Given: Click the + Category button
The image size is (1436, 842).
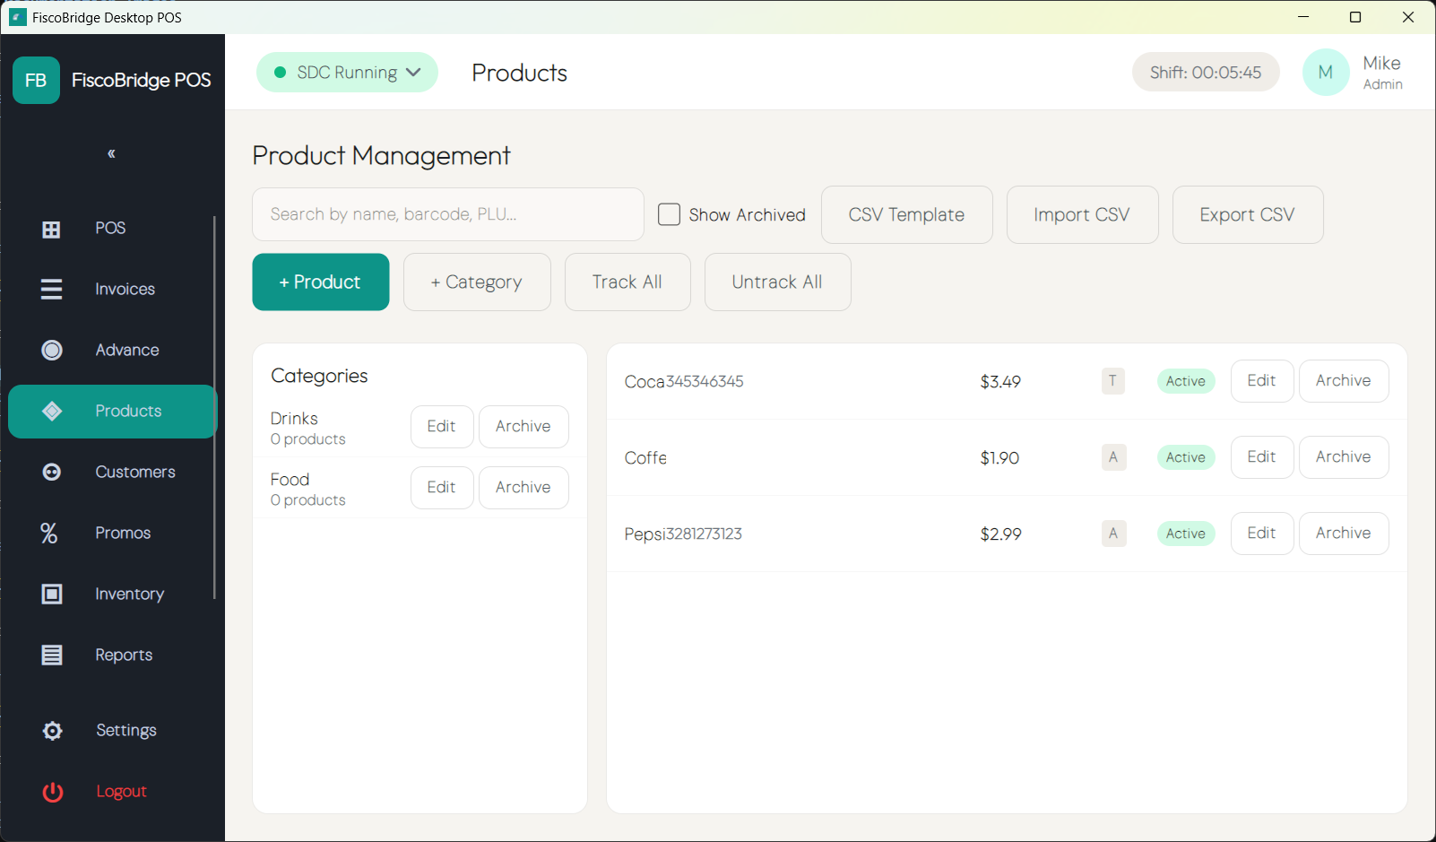Looking at the screenshot, I should (477, 282).
